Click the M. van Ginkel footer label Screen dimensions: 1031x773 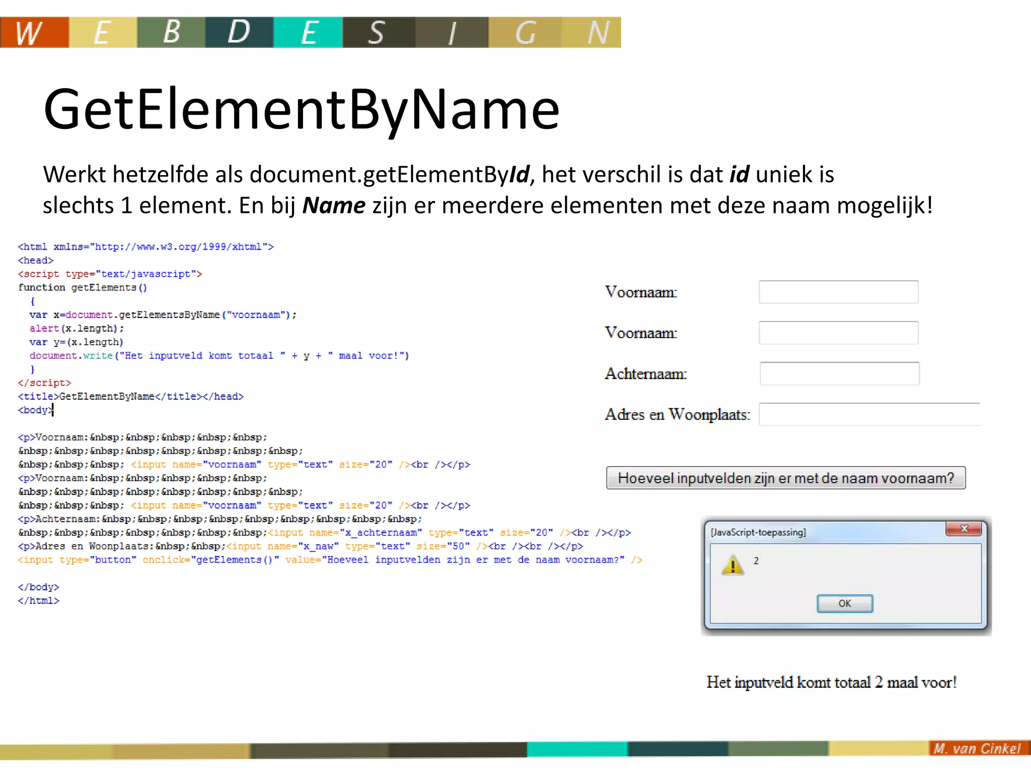[x=977, y=748]
